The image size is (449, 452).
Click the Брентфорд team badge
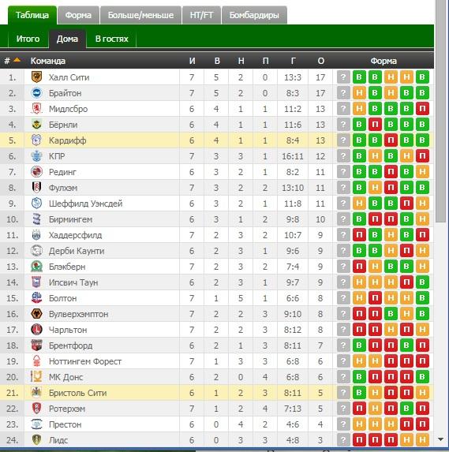click(x=36, y=346)
